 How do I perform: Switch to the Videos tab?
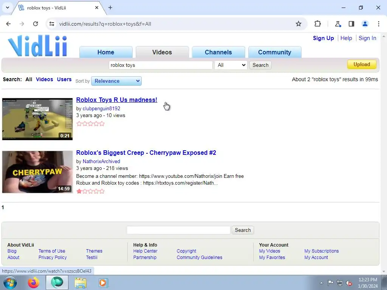pyautogui.click(x=162, y=52)
